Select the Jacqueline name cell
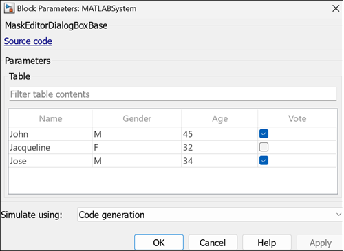 click(x=50, y=147)
